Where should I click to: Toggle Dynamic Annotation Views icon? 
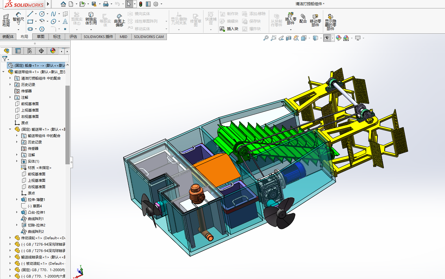click(296, 38)
